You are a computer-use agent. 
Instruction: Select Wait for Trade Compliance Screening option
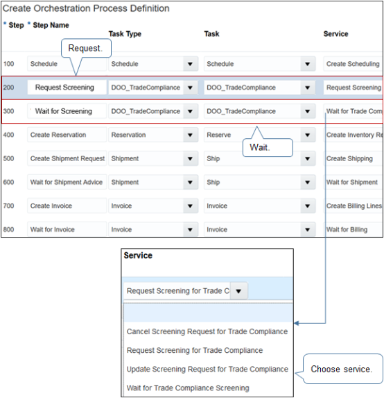[x=188, y=388]
